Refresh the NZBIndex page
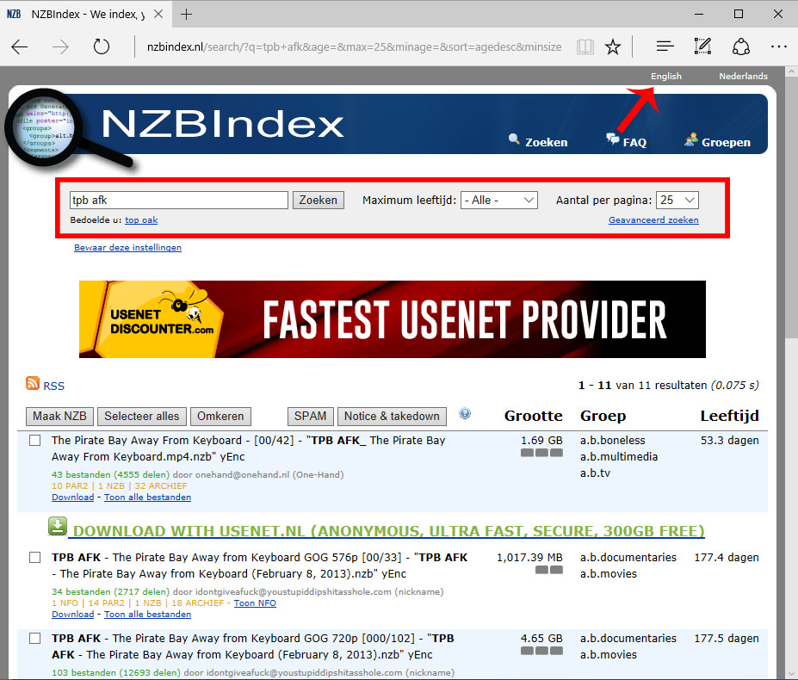The width and height of the screenshot is (798, 680). [102, 46]
